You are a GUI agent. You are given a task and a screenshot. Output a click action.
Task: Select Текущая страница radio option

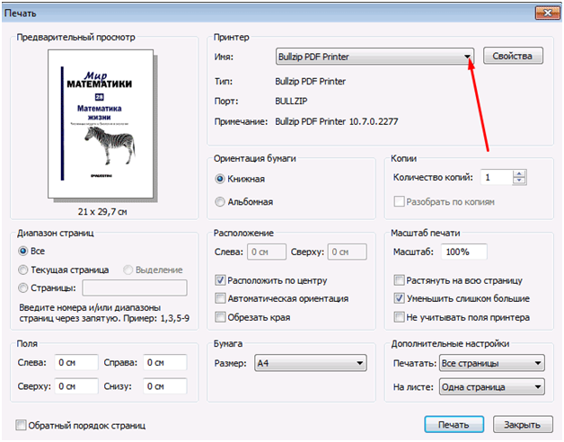pyautogui.click(x=23, y=270)
